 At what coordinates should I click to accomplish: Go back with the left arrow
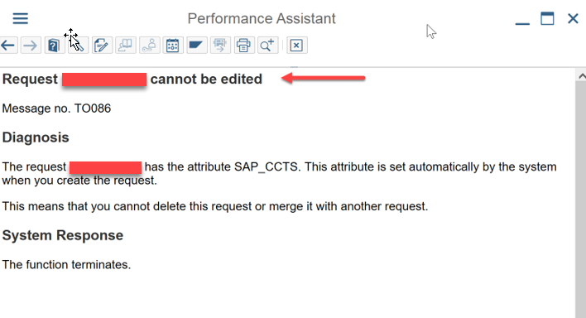point(7,46)
